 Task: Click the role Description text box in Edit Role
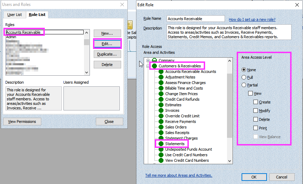229,32
